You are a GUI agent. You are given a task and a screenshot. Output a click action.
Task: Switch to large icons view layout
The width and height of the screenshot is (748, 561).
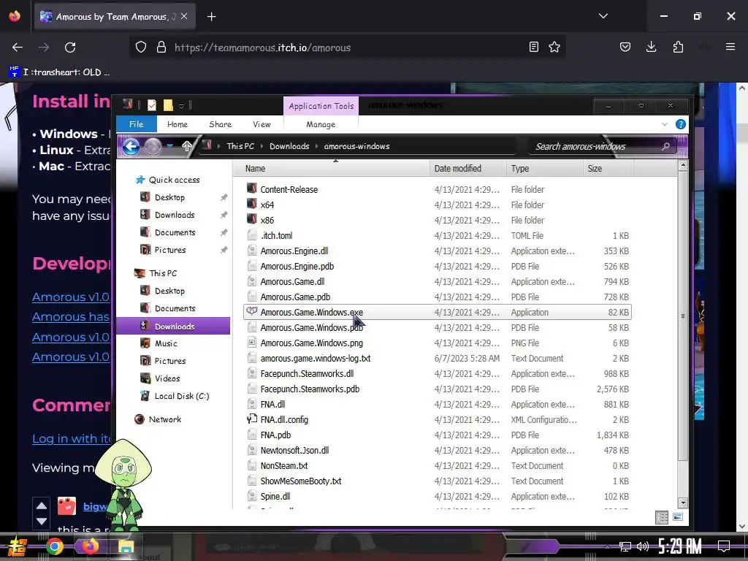coord(677,518)
